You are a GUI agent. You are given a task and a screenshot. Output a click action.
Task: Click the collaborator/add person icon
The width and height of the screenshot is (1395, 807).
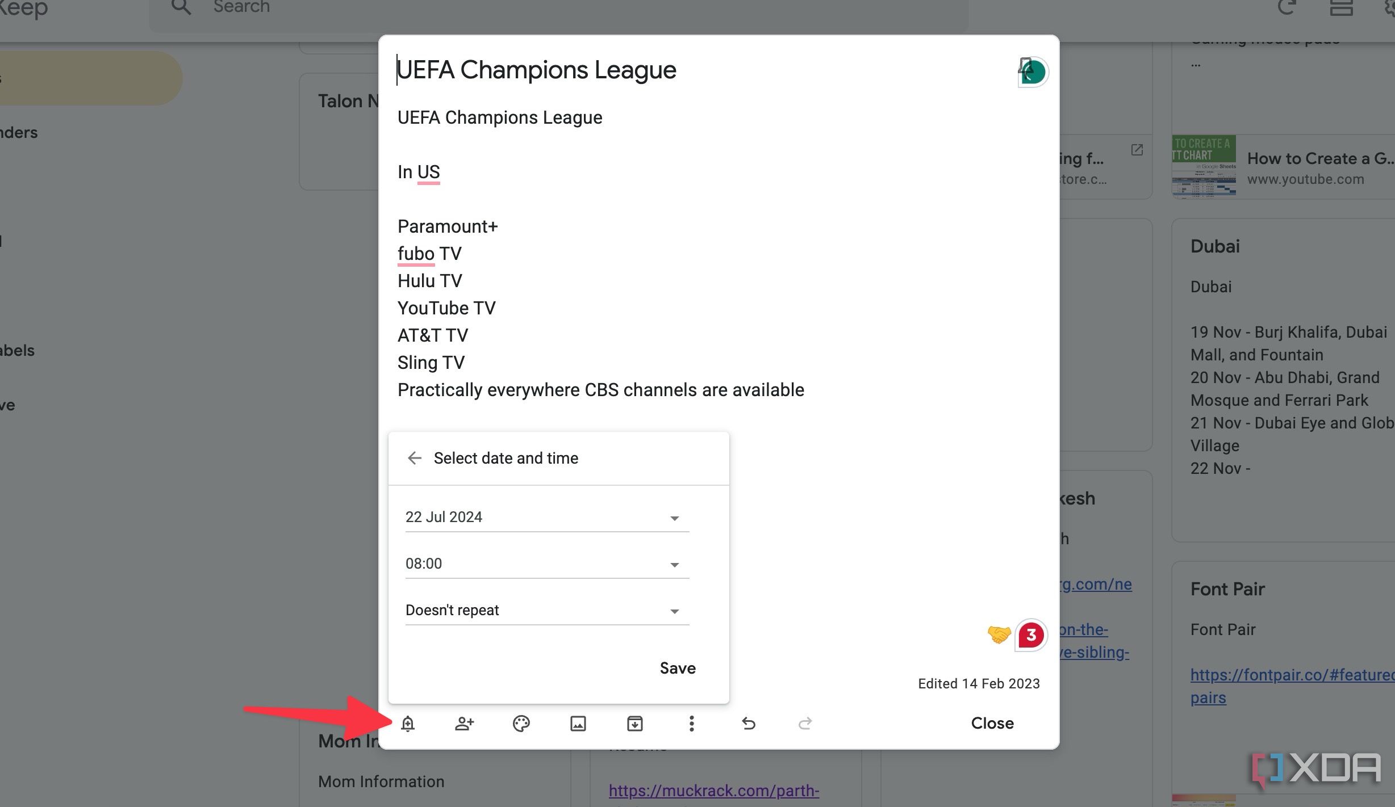(465, 724)
